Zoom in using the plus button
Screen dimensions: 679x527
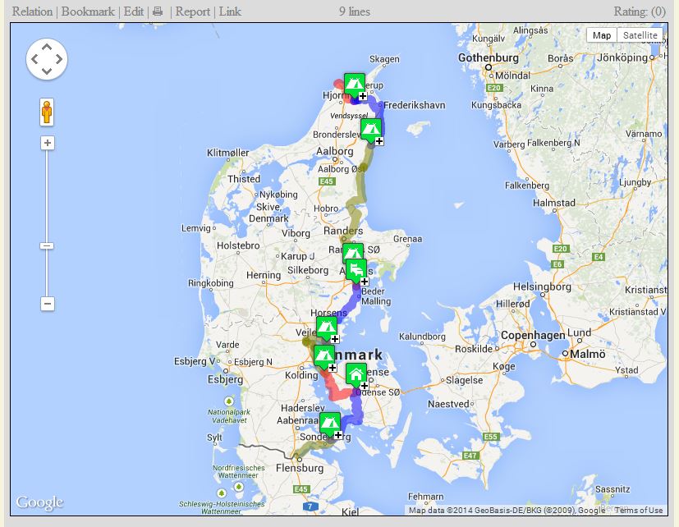click(x=47, y=143)
